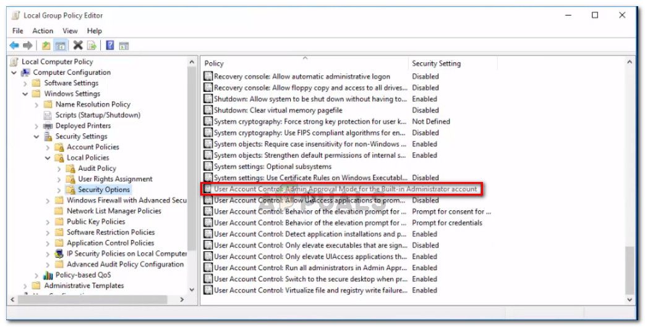
Task: Click the Forward arrow toolbar icon
Action: (x=28, y=46)
